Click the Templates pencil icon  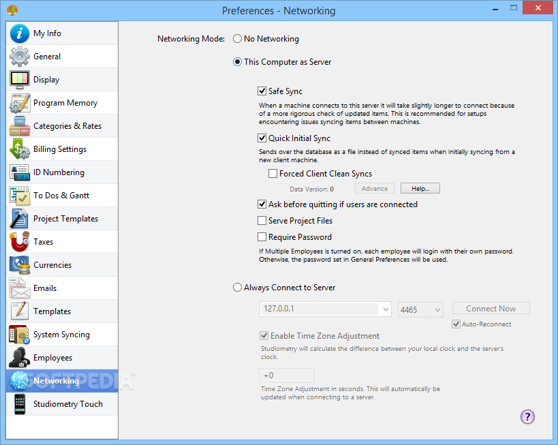pos(20,311)
